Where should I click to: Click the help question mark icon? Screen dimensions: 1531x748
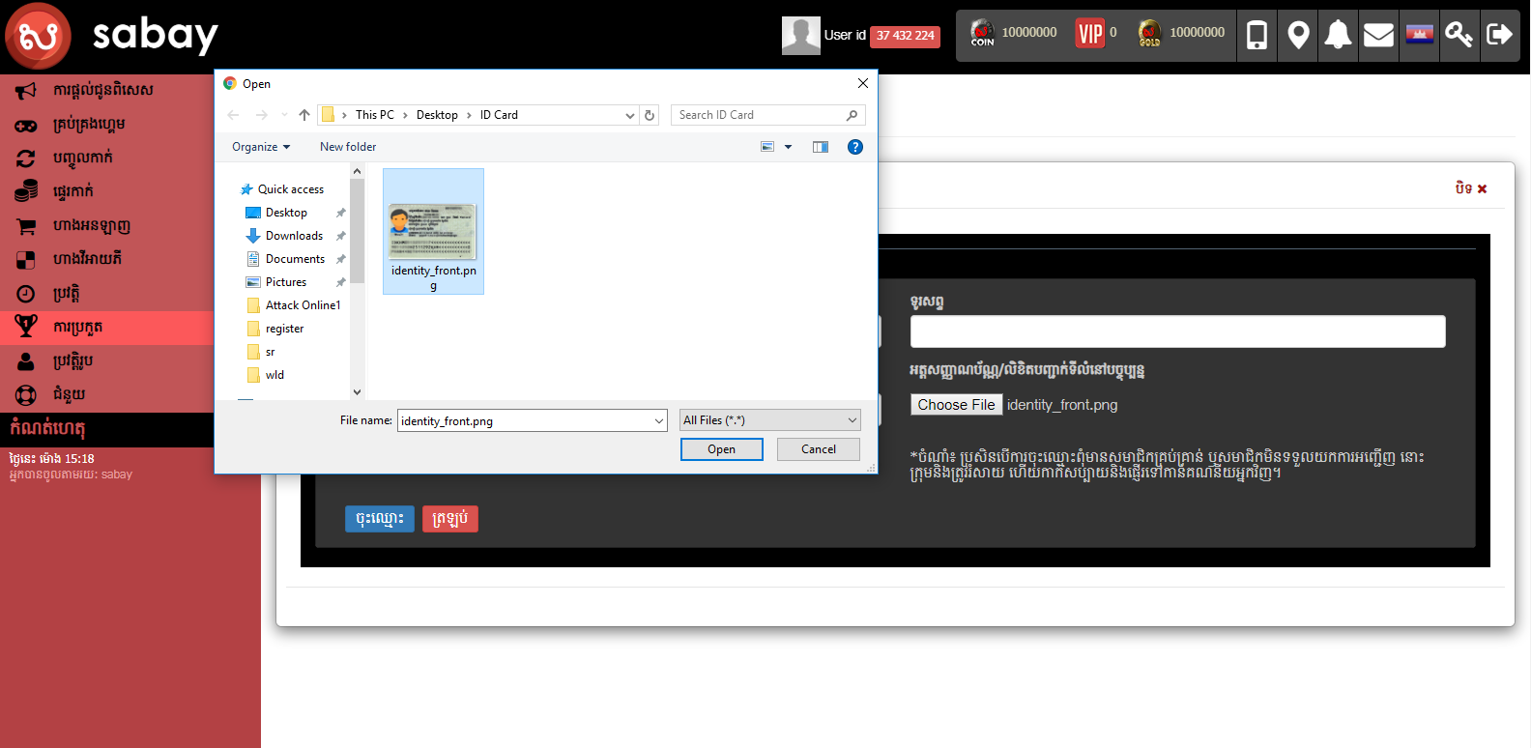(854, 147)
